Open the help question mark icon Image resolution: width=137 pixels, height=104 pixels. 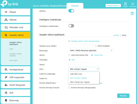tap(132, 13)
